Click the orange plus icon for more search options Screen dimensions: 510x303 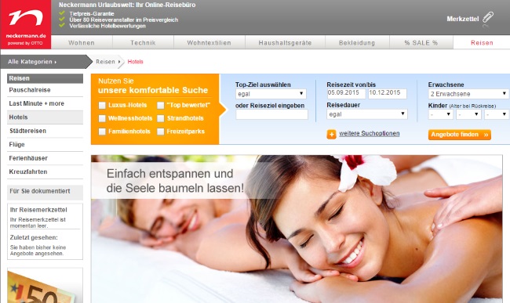(x=331, y=134)
